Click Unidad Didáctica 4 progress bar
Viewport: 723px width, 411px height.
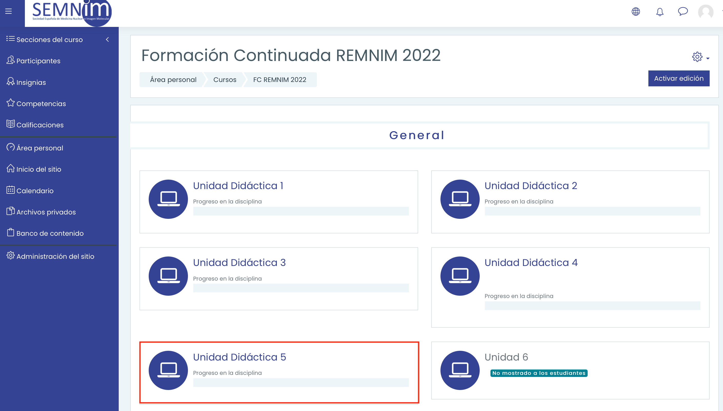593,306
